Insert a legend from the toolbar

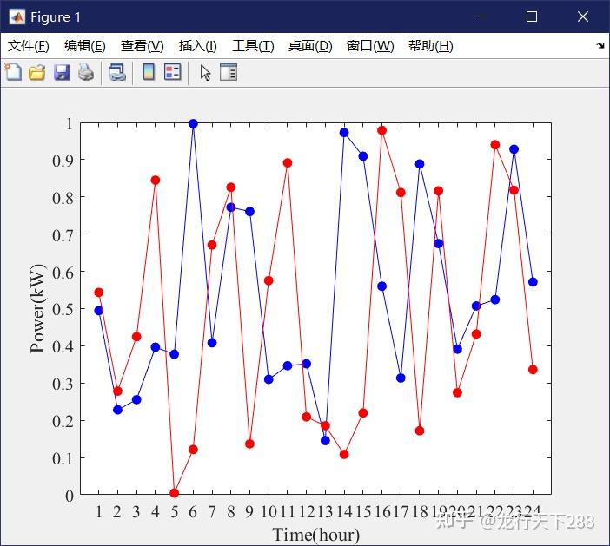coord(173,72)
